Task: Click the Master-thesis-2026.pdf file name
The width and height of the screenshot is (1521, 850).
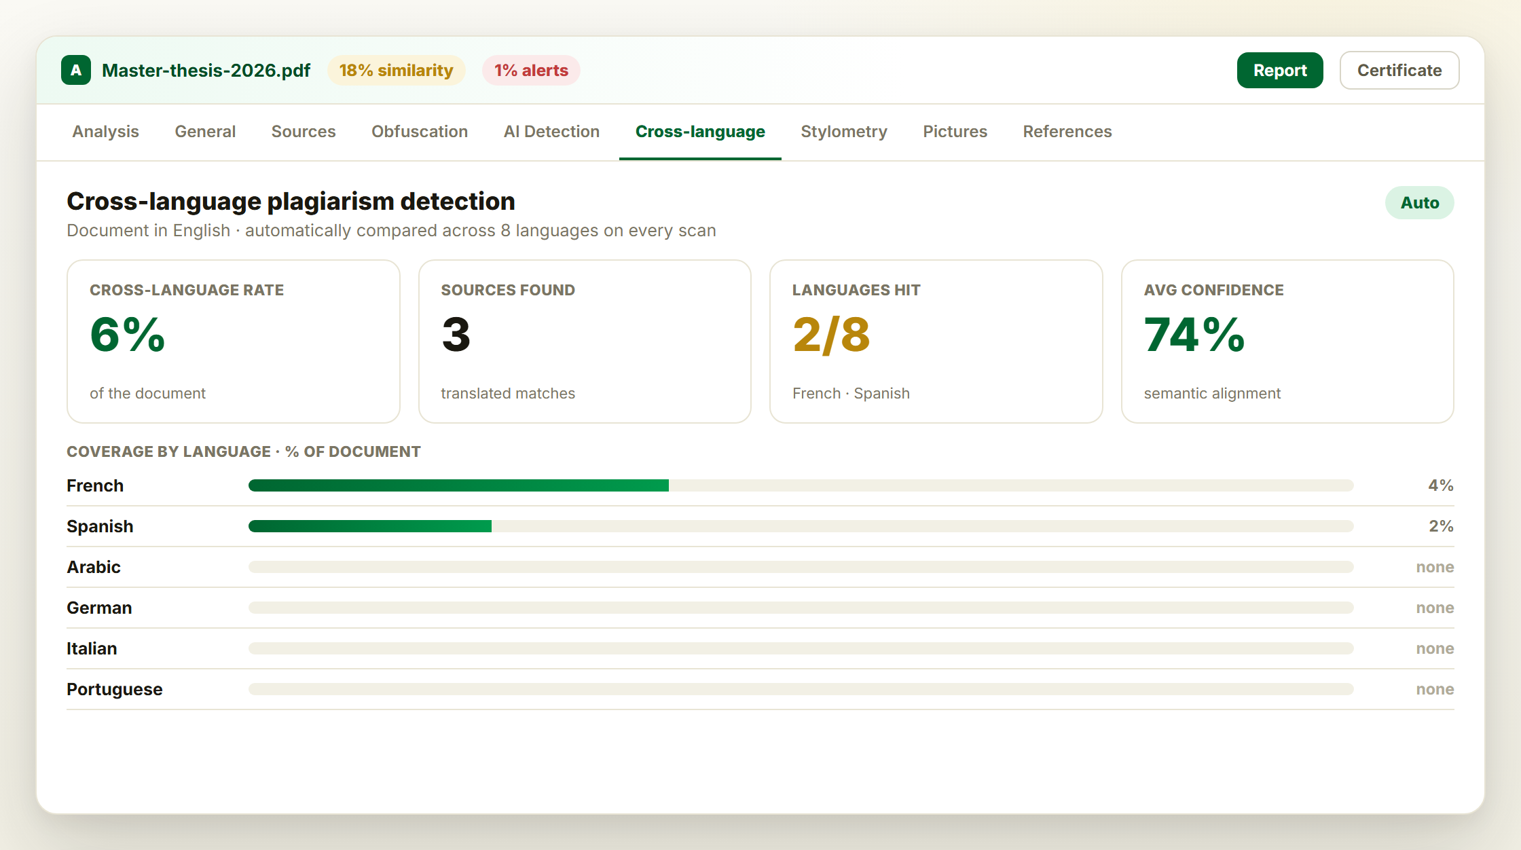Action: [206, 70]
